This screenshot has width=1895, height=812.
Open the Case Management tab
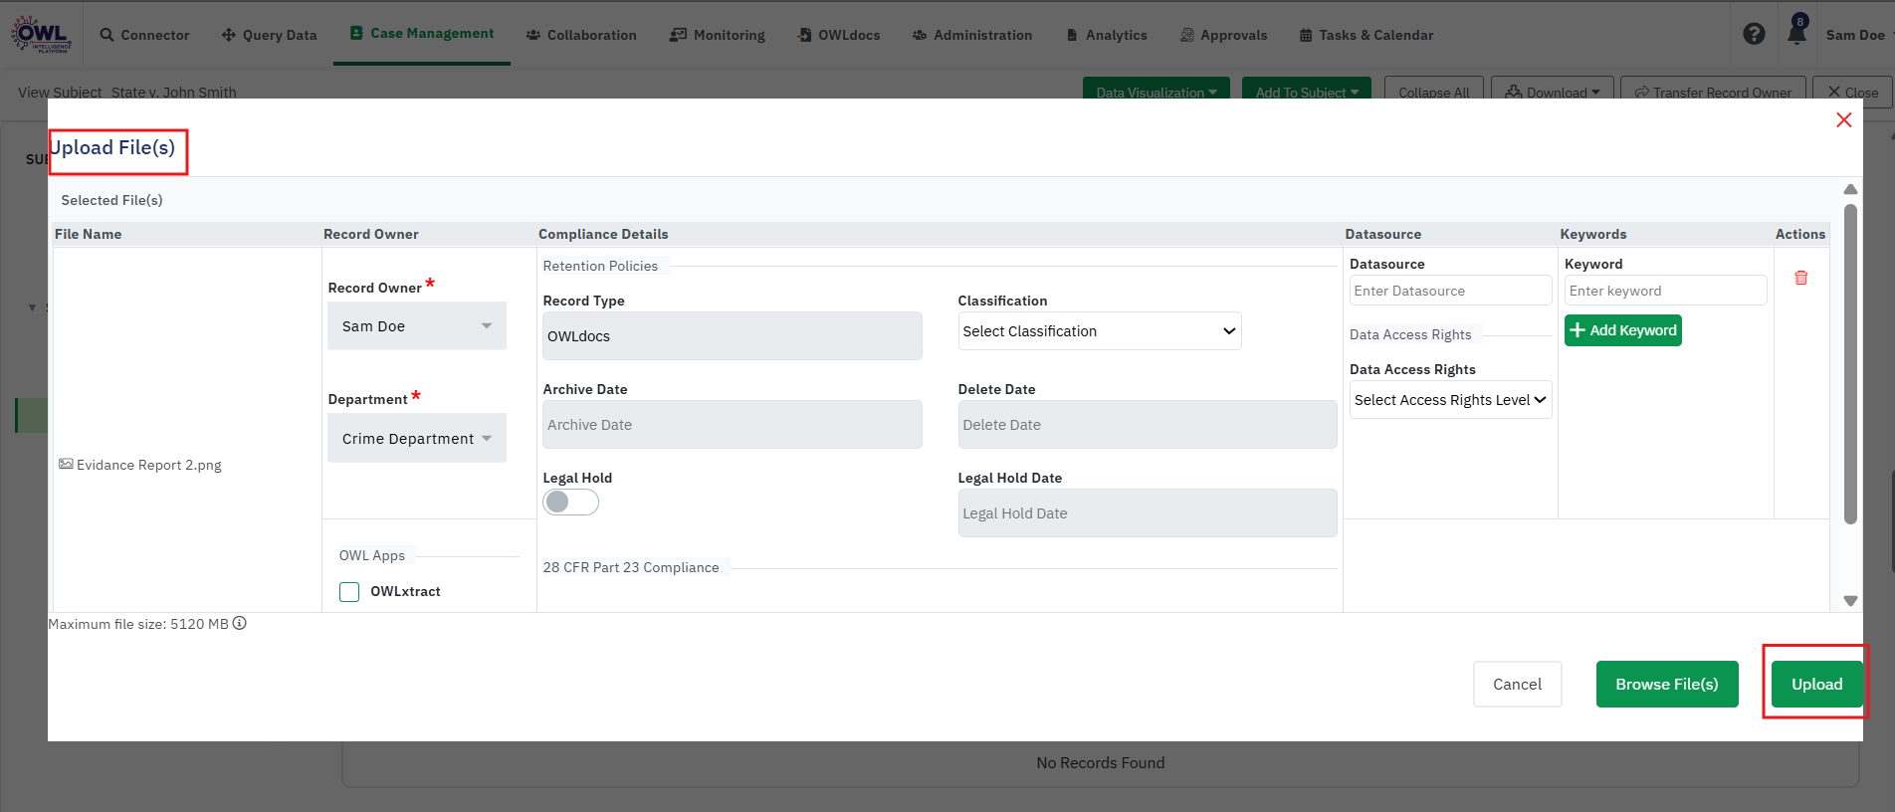pos(422,33)
